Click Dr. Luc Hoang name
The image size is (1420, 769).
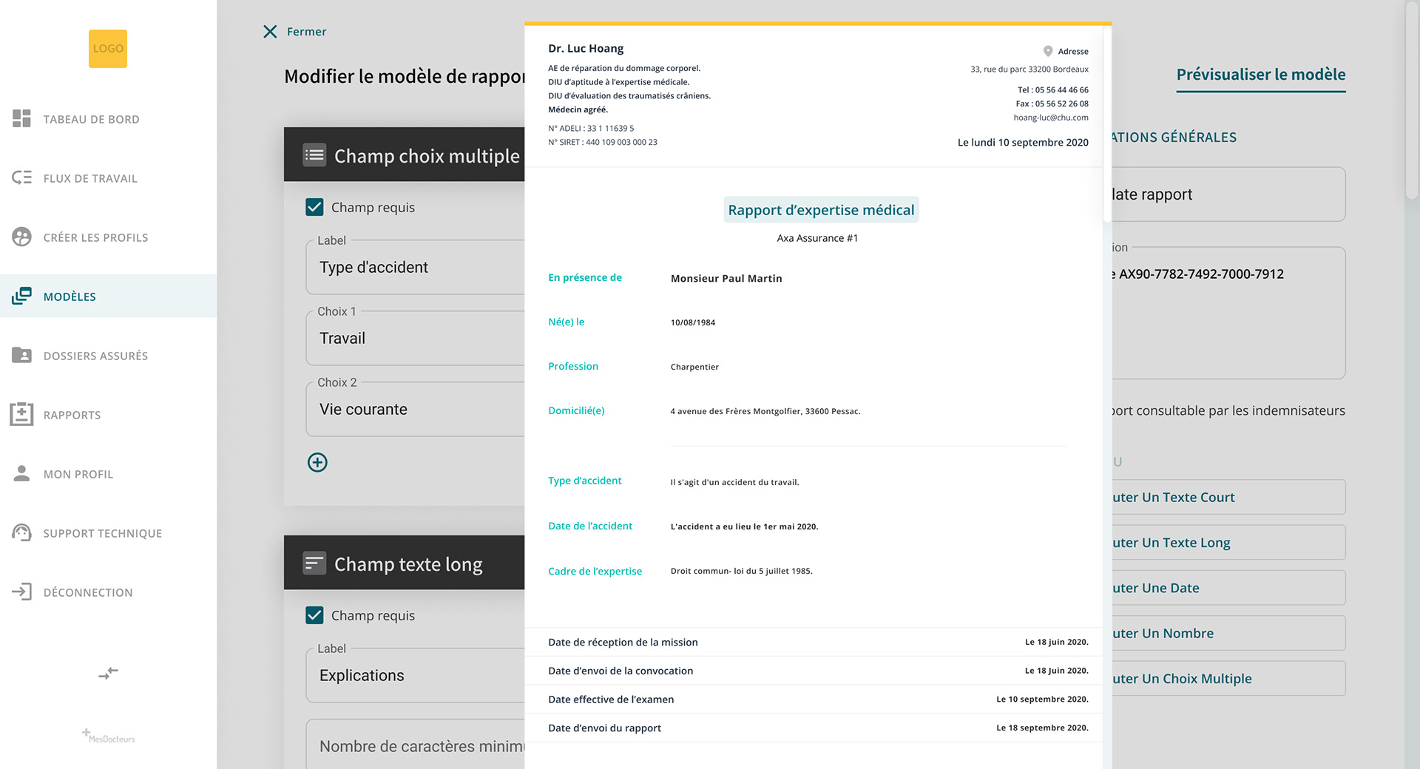coord(586,49)
